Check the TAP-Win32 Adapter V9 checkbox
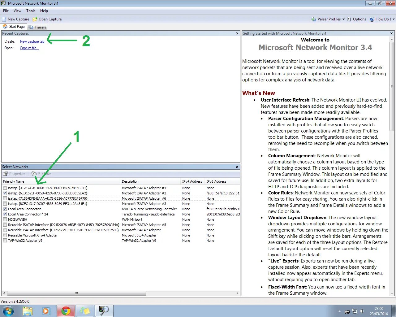This screenshot has height=317, width=396. coord(5,241)
